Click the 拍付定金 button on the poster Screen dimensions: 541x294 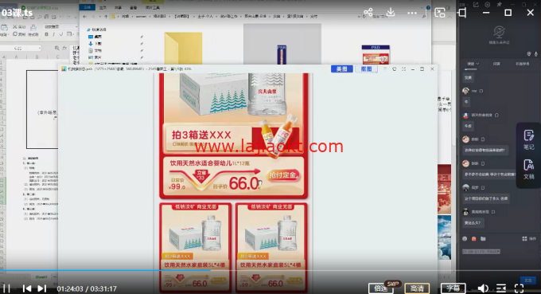pyautogui.click(x=283, y=175)
